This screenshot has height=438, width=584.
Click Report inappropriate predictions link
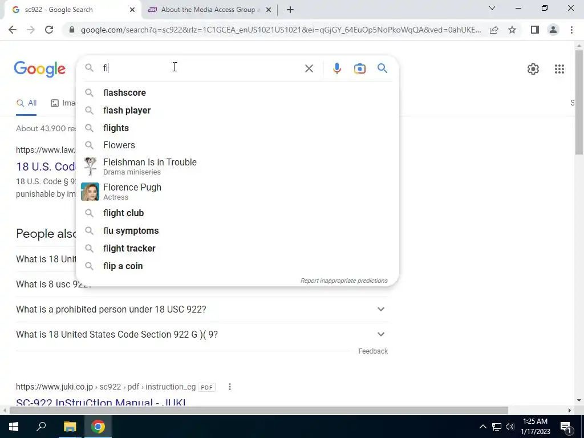(344, 281)
